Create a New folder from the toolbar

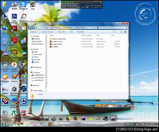coord(80,32)
